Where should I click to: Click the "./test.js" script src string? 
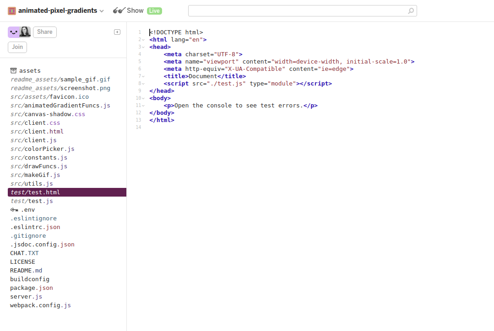pyautogui.click(x=226, y=84)
